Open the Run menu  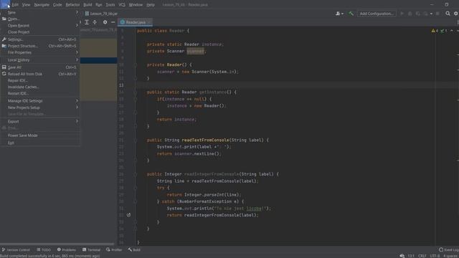[x=99, y=5]
